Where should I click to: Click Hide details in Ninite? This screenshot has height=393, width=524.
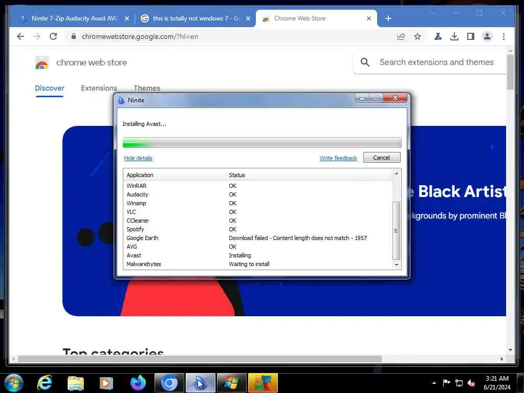[138, 158]
